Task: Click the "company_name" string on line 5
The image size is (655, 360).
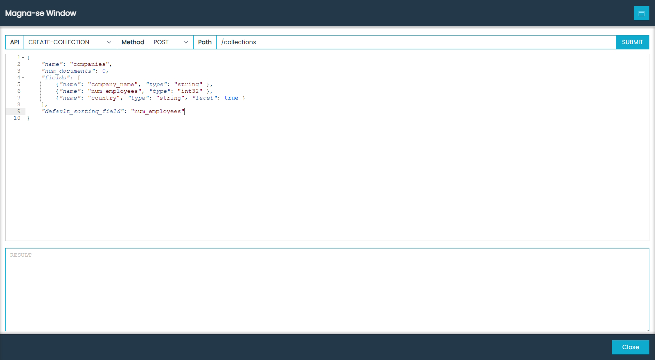Action: point(113,85)
